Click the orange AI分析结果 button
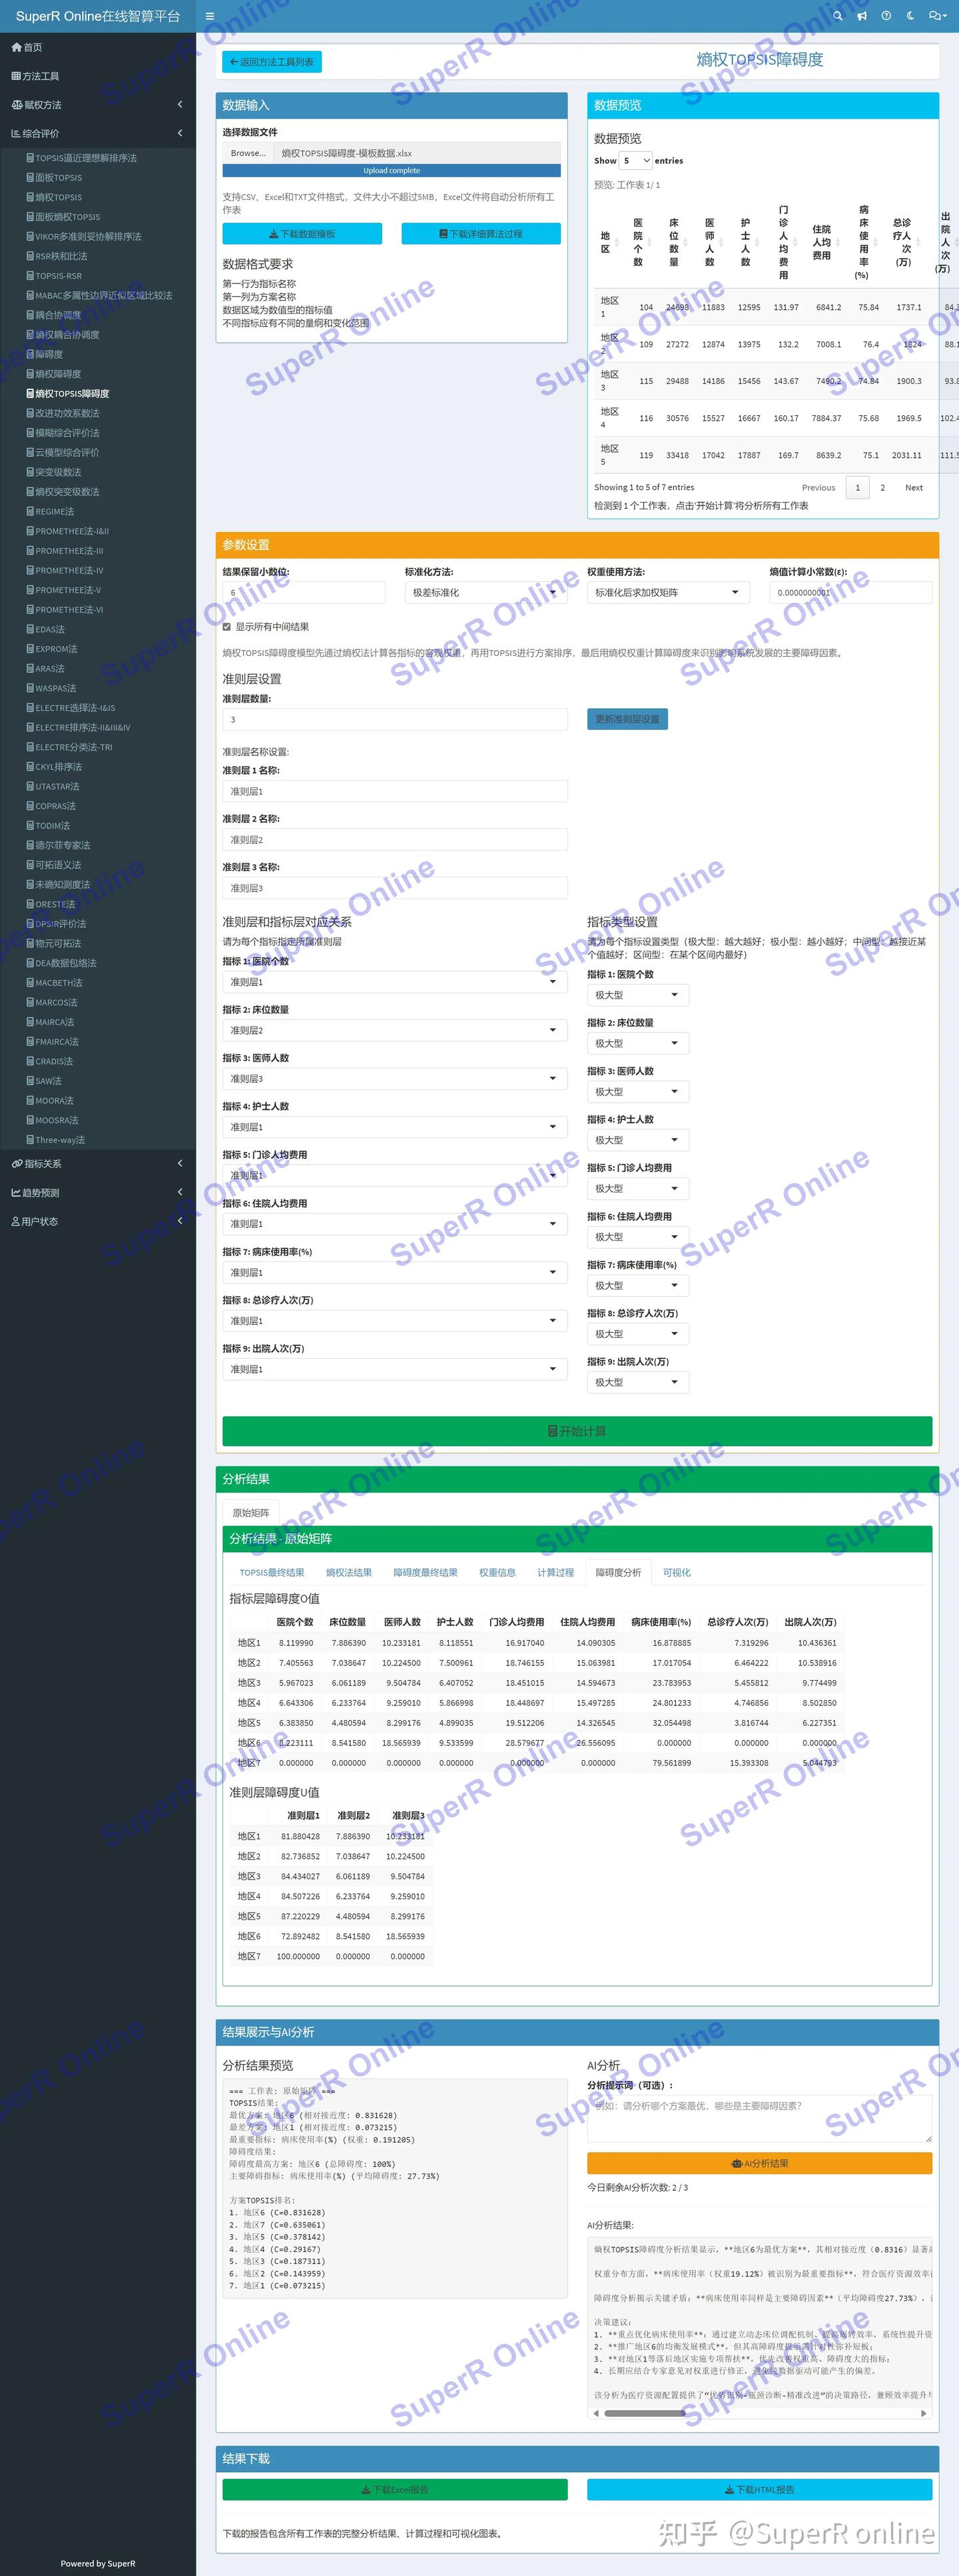959x2576 pixels. coord(761,2164)
